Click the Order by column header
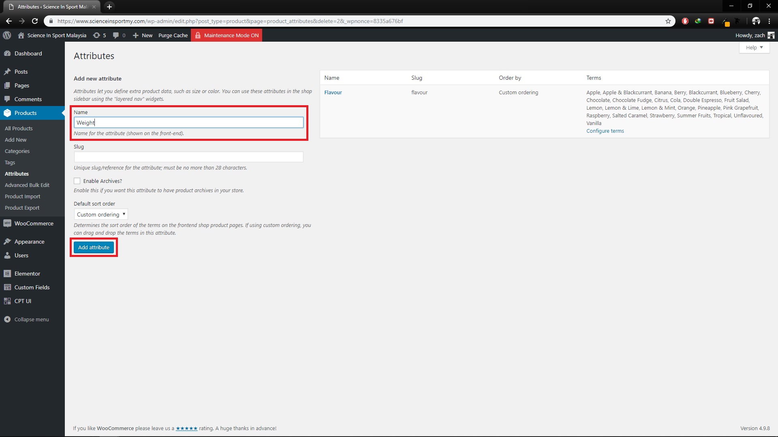 click(x=510, y=78)
